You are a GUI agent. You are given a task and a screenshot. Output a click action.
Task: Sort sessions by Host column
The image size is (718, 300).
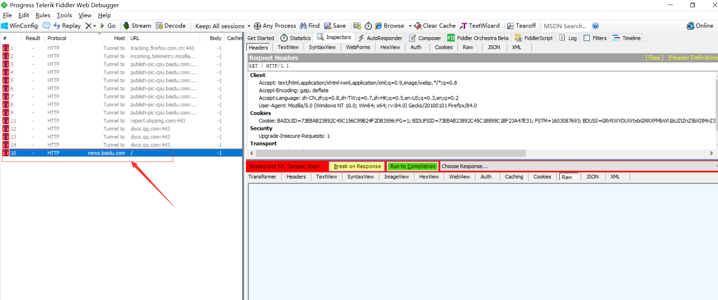pos(99,38)
